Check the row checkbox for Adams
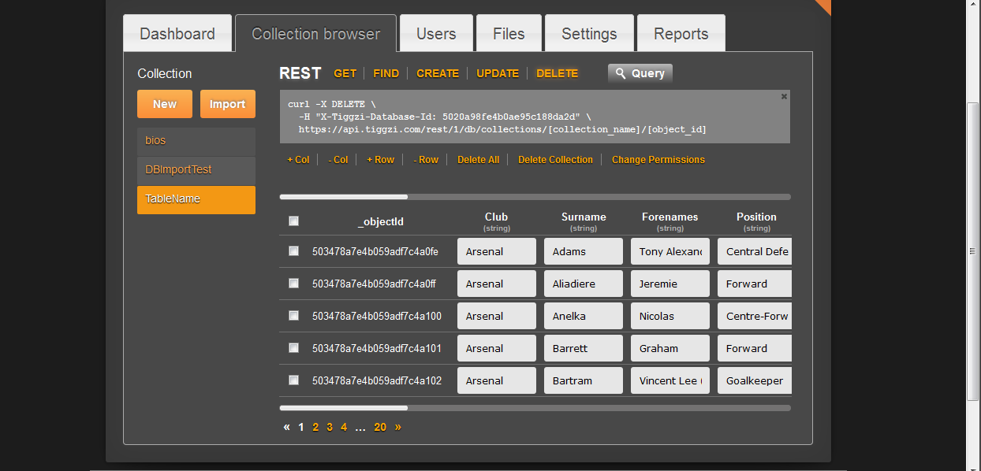 [x=293, y=251]
